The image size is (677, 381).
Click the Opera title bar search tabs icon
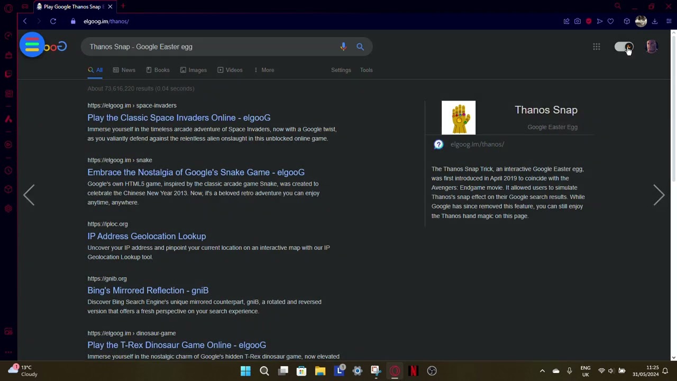[617, 6]
